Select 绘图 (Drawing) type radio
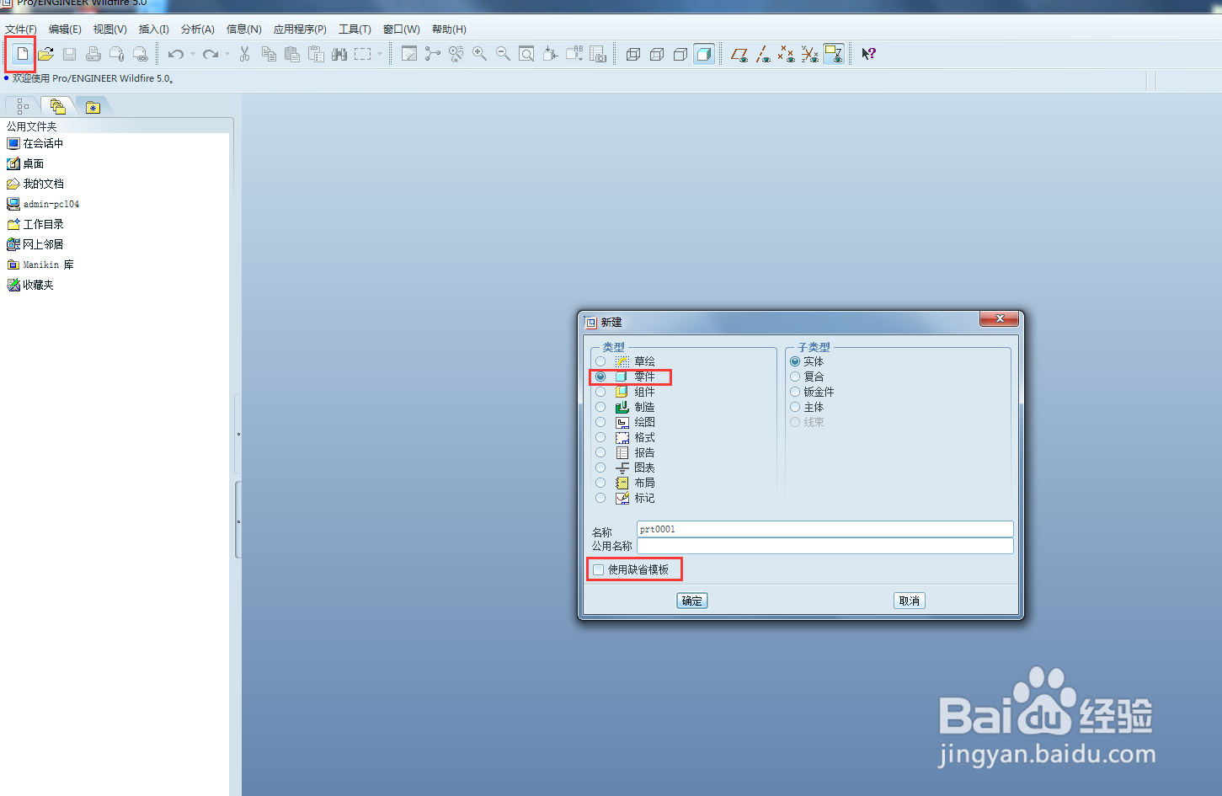 [600, 422]
